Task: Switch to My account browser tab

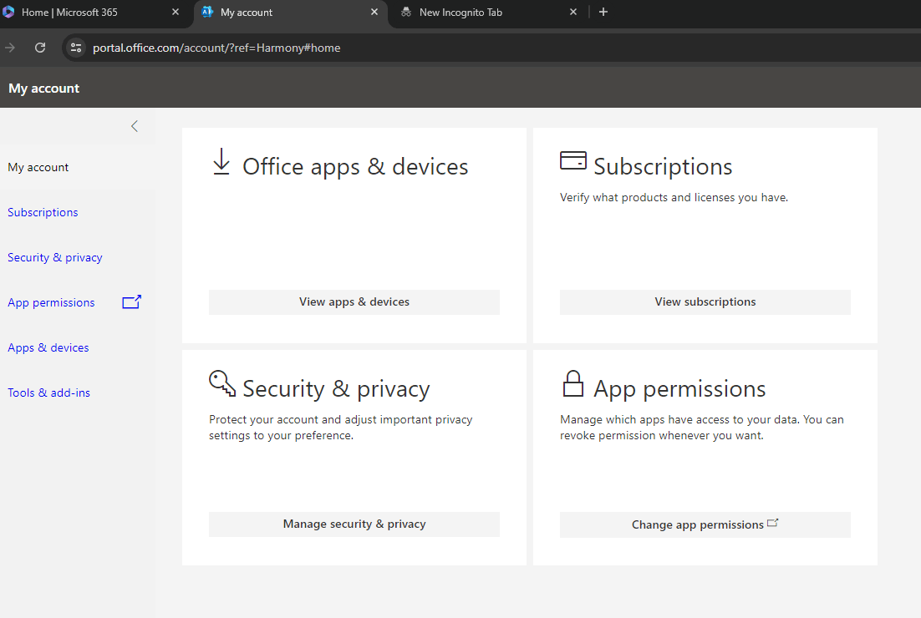Action: coord(291,13)
